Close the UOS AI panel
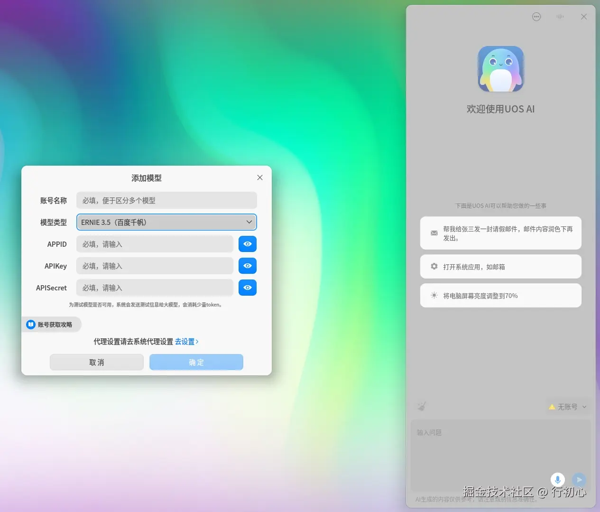Screen dimensions: 600x512 pyautogui.click(x=584, y=17)
